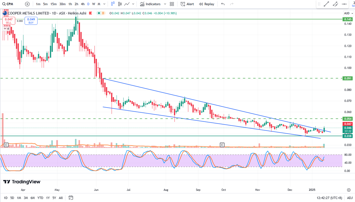Choose the D daily interval

point(88,4)
